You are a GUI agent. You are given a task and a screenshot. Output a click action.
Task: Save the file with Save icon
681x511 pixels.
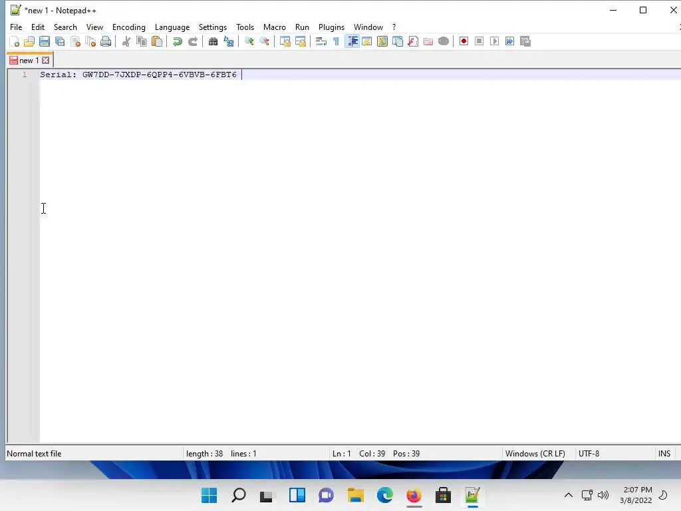[x=45, y=41]
